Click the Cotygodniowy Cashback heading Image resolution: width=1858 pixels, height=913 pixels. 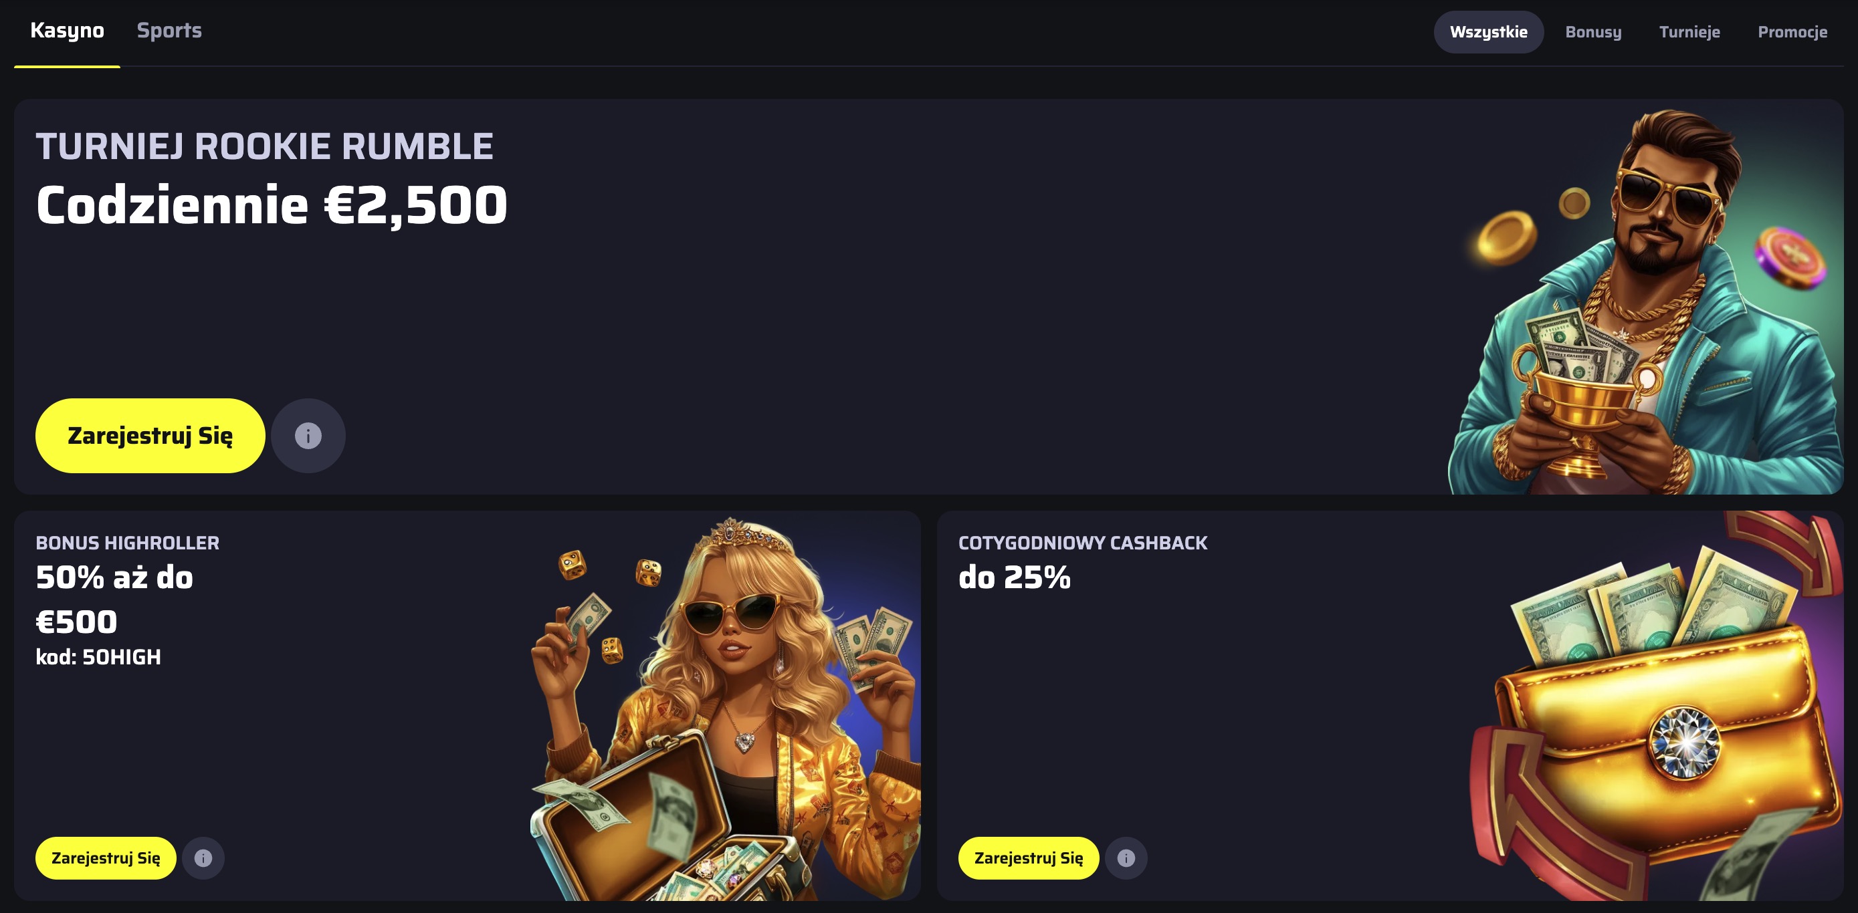point(1082,543)
